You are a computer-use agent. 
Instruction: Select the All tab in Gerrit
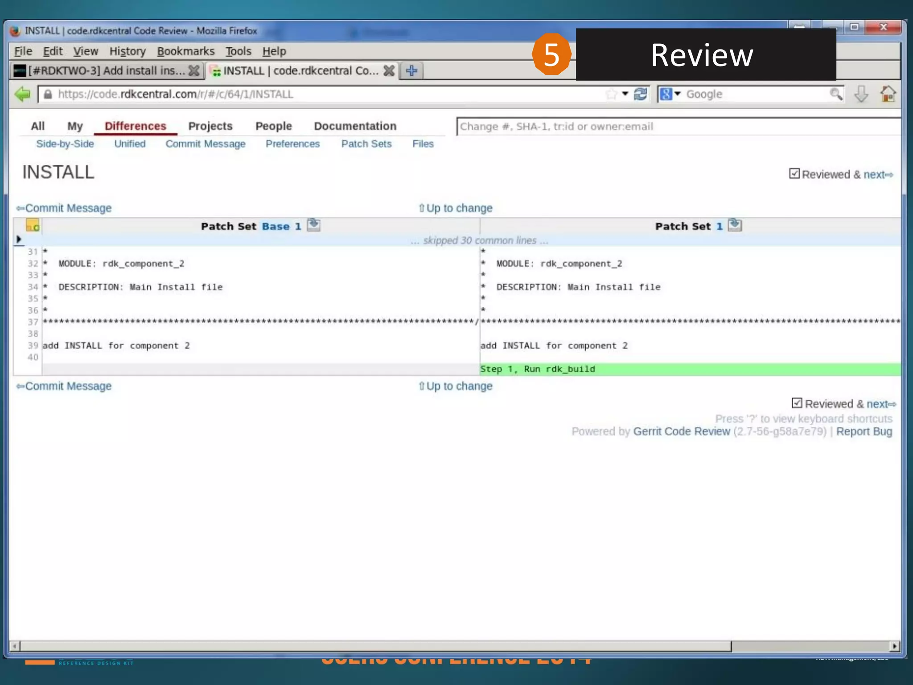pos(38,126)
